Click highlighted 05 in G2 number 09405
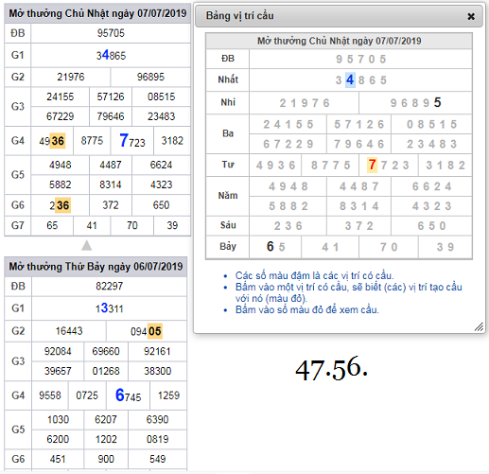This screenshot has height=474, width=489. click(155, 331)
